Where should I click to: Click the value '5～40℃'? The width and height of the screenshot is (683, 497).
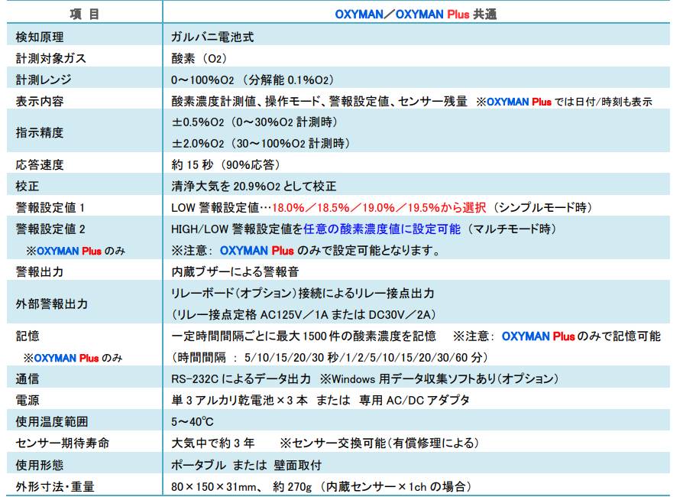tap(192, 422)
